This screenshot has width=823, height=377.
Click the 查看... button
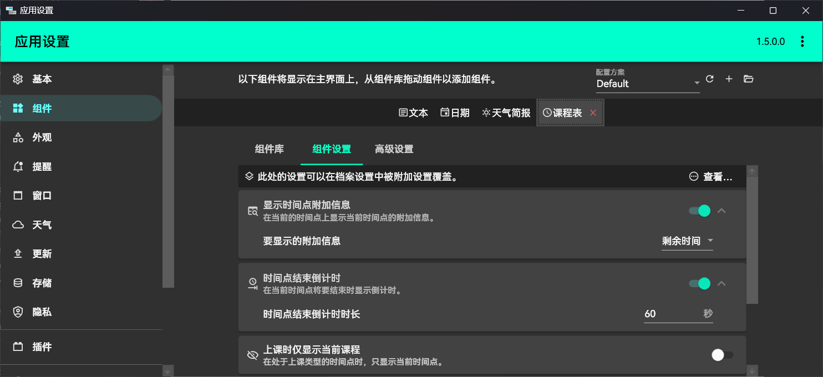point(711,177)
